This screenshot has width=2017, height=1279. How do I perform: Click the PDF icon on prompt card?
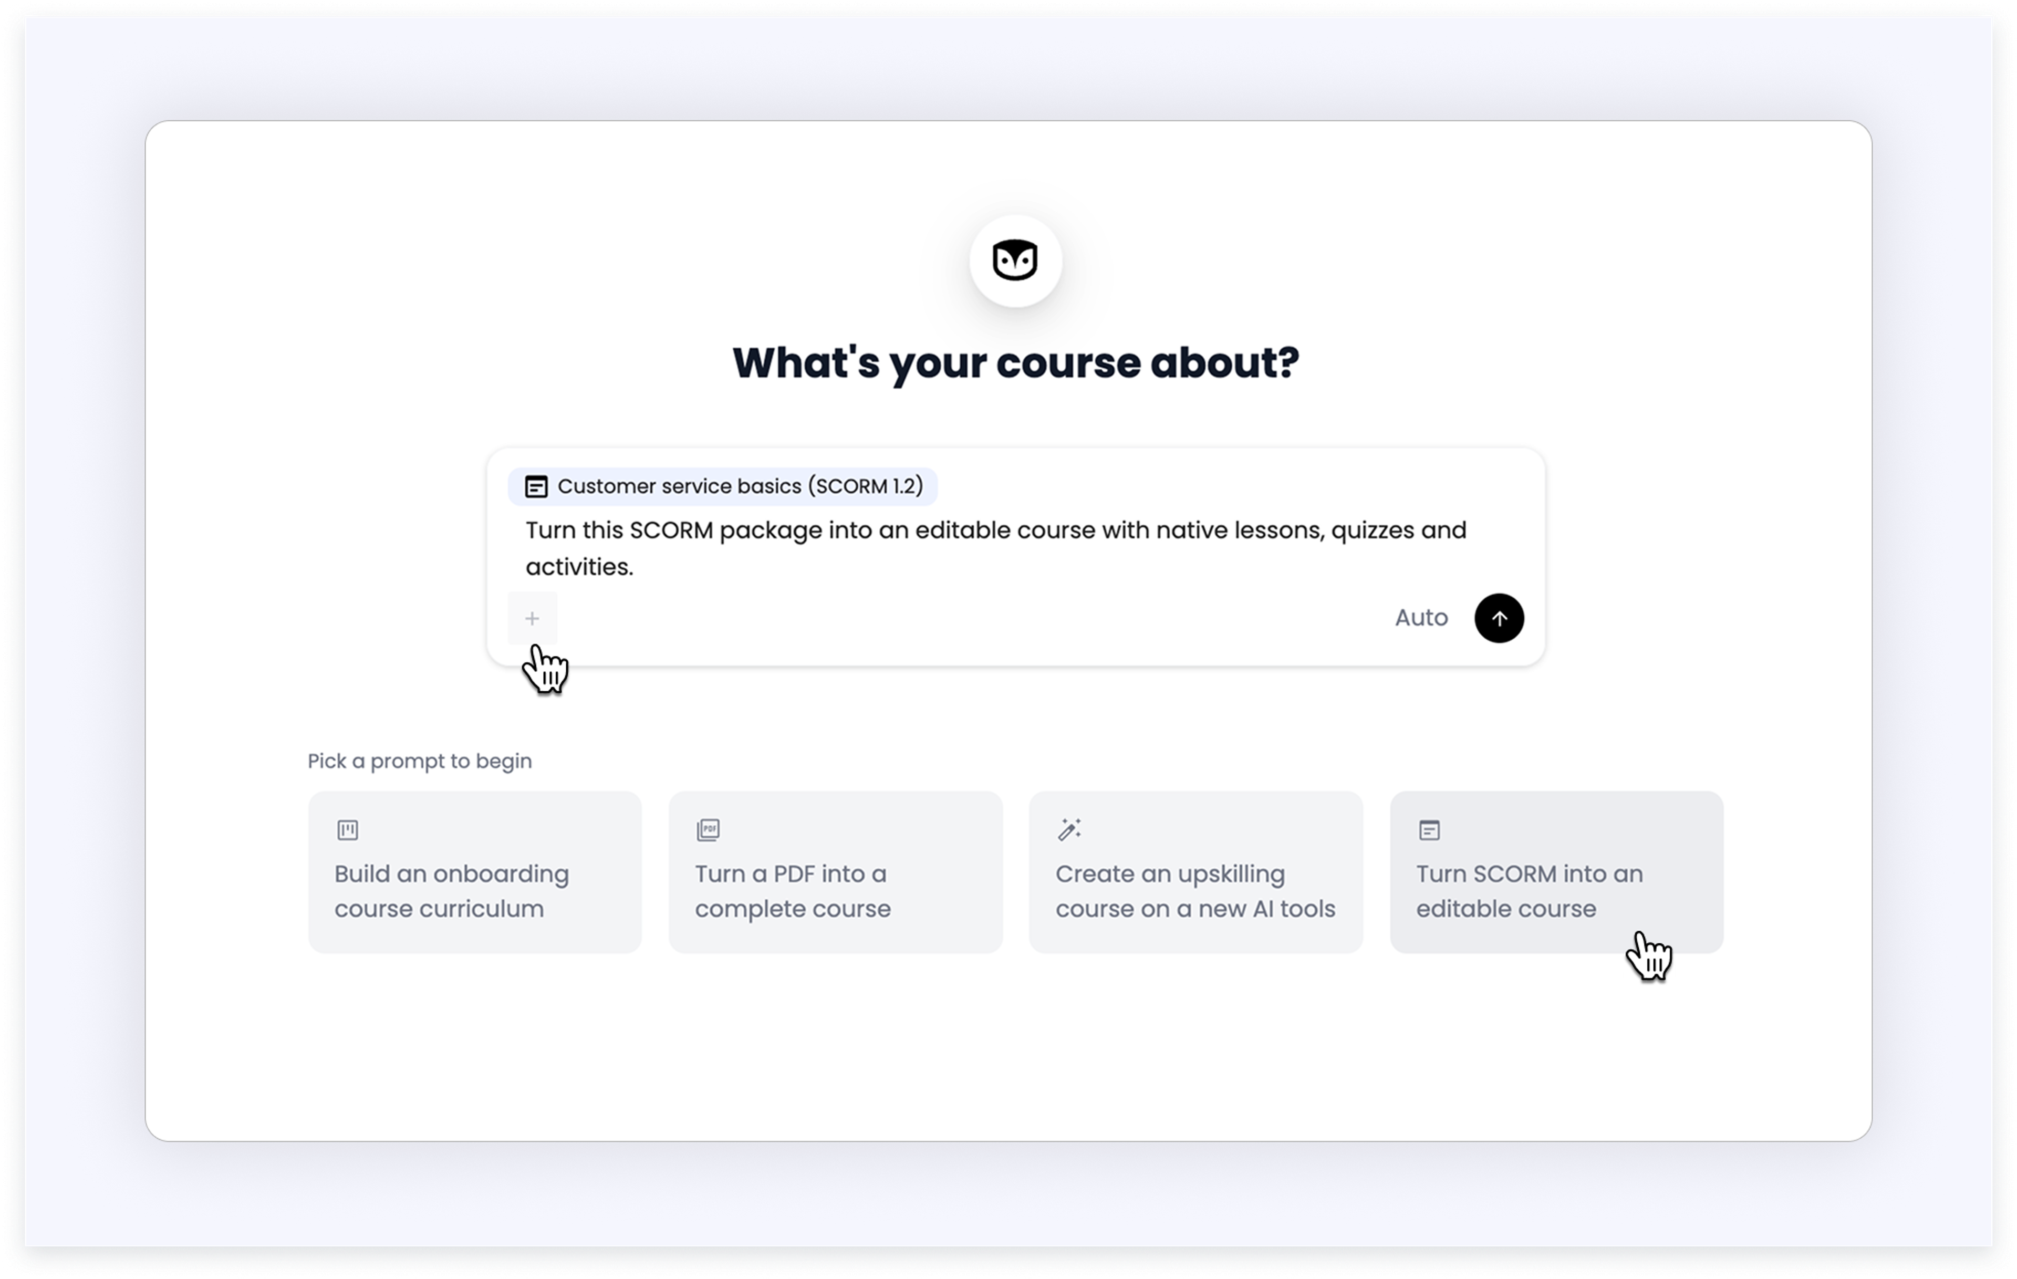[708, 830]
